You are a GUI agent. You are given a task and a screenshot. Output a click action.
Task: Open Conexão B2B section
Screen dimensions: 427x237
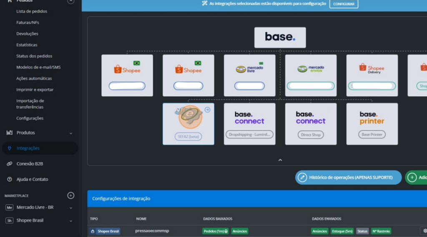pyautogui.click(x=30, y=164)
